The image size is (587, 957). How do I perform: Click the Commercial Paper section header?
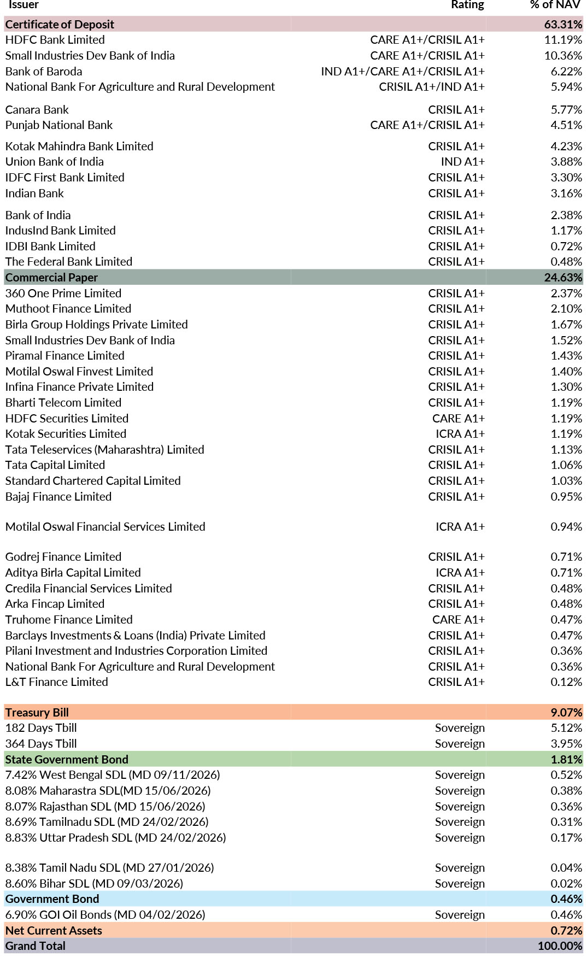52,278
